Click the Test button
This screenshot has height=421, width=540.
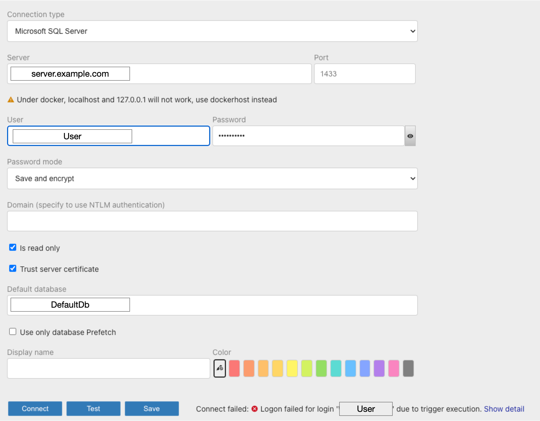[94, 409]
